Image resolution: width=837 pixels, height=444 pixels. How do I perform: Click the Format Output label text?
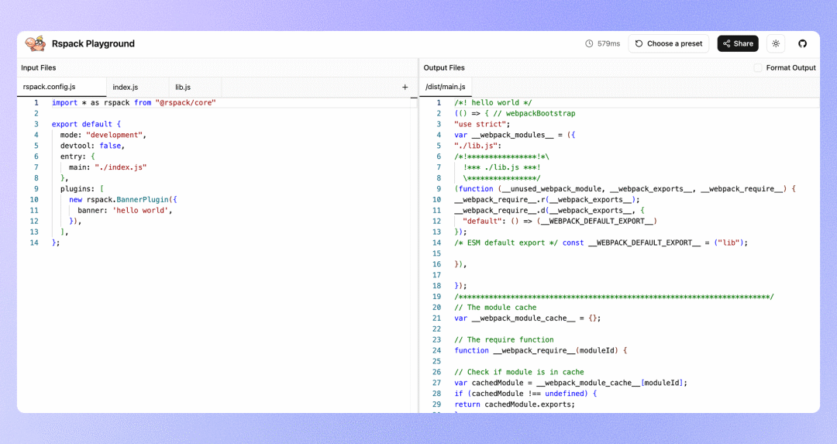(x=790, y=67)
